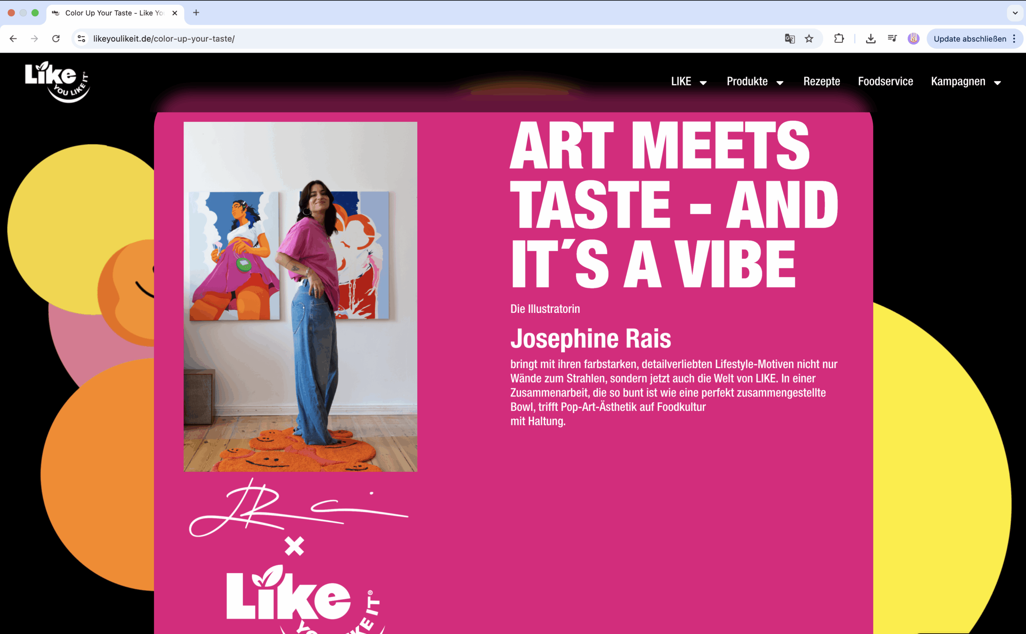This screenshot has width=1026, height=634.
Task: Click the likeyoulikeit.de address bar
Action: tap(432, 38)
